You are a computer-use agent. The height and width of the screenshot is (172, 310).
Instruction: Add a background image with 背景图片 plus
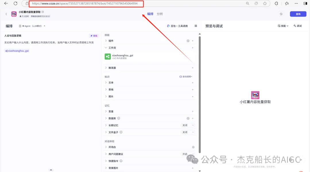tap(193, 168)
